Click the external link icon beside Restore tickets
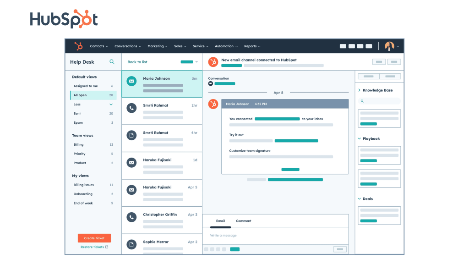 coord(107,247)
